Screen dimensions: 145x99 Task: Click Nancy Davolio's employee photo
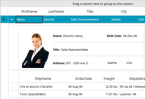coord(36,51)
